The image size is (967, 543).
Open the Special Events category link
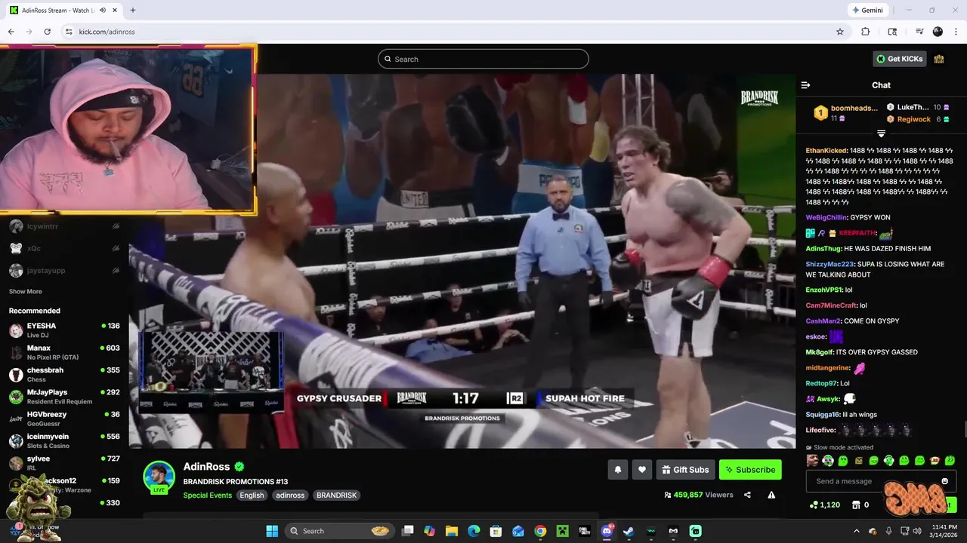(x=207, y=495)
